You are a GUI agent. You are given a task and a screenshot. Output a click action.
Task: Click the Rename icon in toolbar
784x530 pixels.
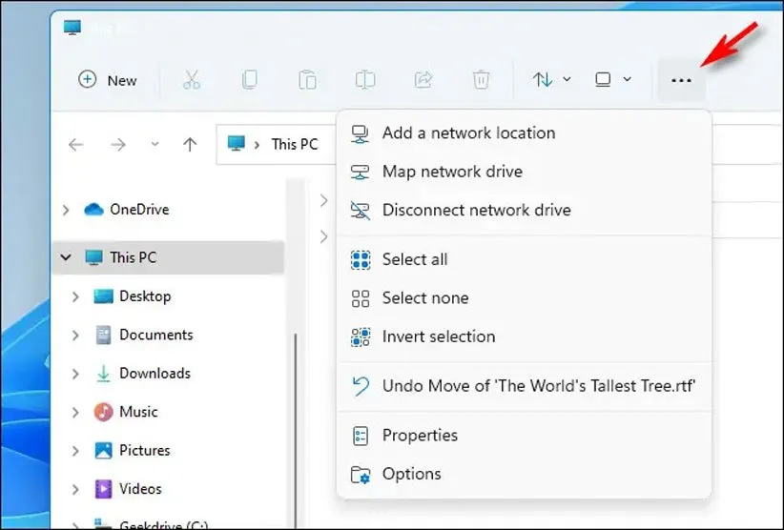click(x=365, y=80)
